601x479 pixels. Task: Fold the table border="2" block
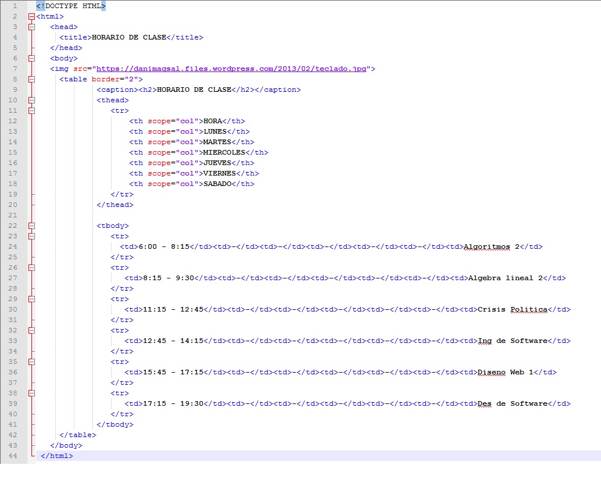pos(31,79)
